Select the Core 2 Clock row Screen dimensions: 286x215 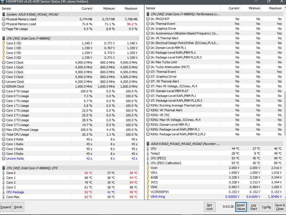point(70,72)
